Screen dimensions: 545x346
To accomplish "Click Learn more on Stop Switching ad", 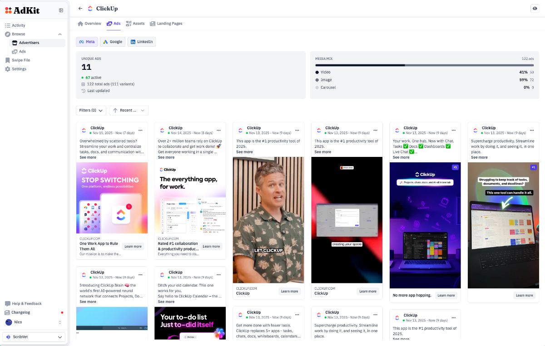I will (133, 247).
